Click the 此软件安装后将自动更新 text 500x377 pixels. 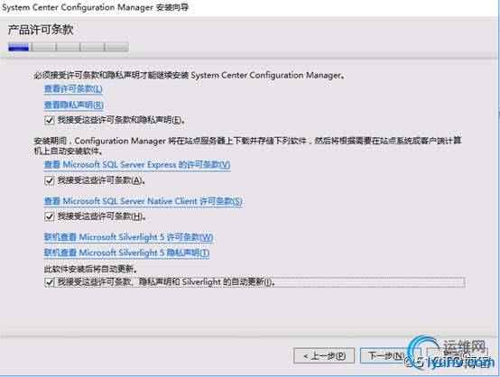point(90,269)
